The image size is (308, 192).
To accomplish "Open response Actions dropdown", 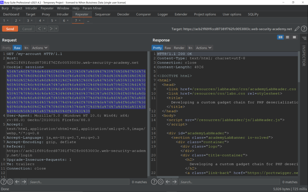I will [204, 48].
